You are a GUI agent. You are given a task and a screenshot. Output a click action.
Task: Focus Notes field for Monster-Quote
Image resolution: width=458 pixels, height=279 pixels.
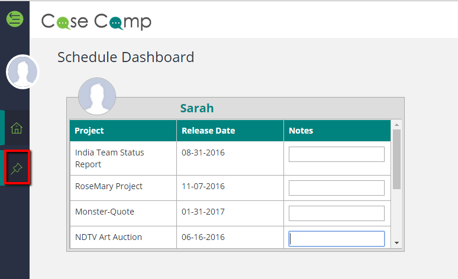337,213
